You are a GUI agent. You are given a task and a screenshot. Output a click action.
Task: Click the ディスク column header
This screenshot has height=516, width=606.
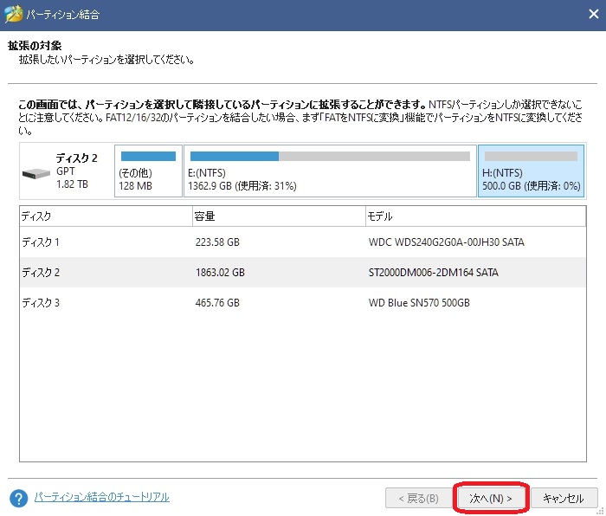106,216
